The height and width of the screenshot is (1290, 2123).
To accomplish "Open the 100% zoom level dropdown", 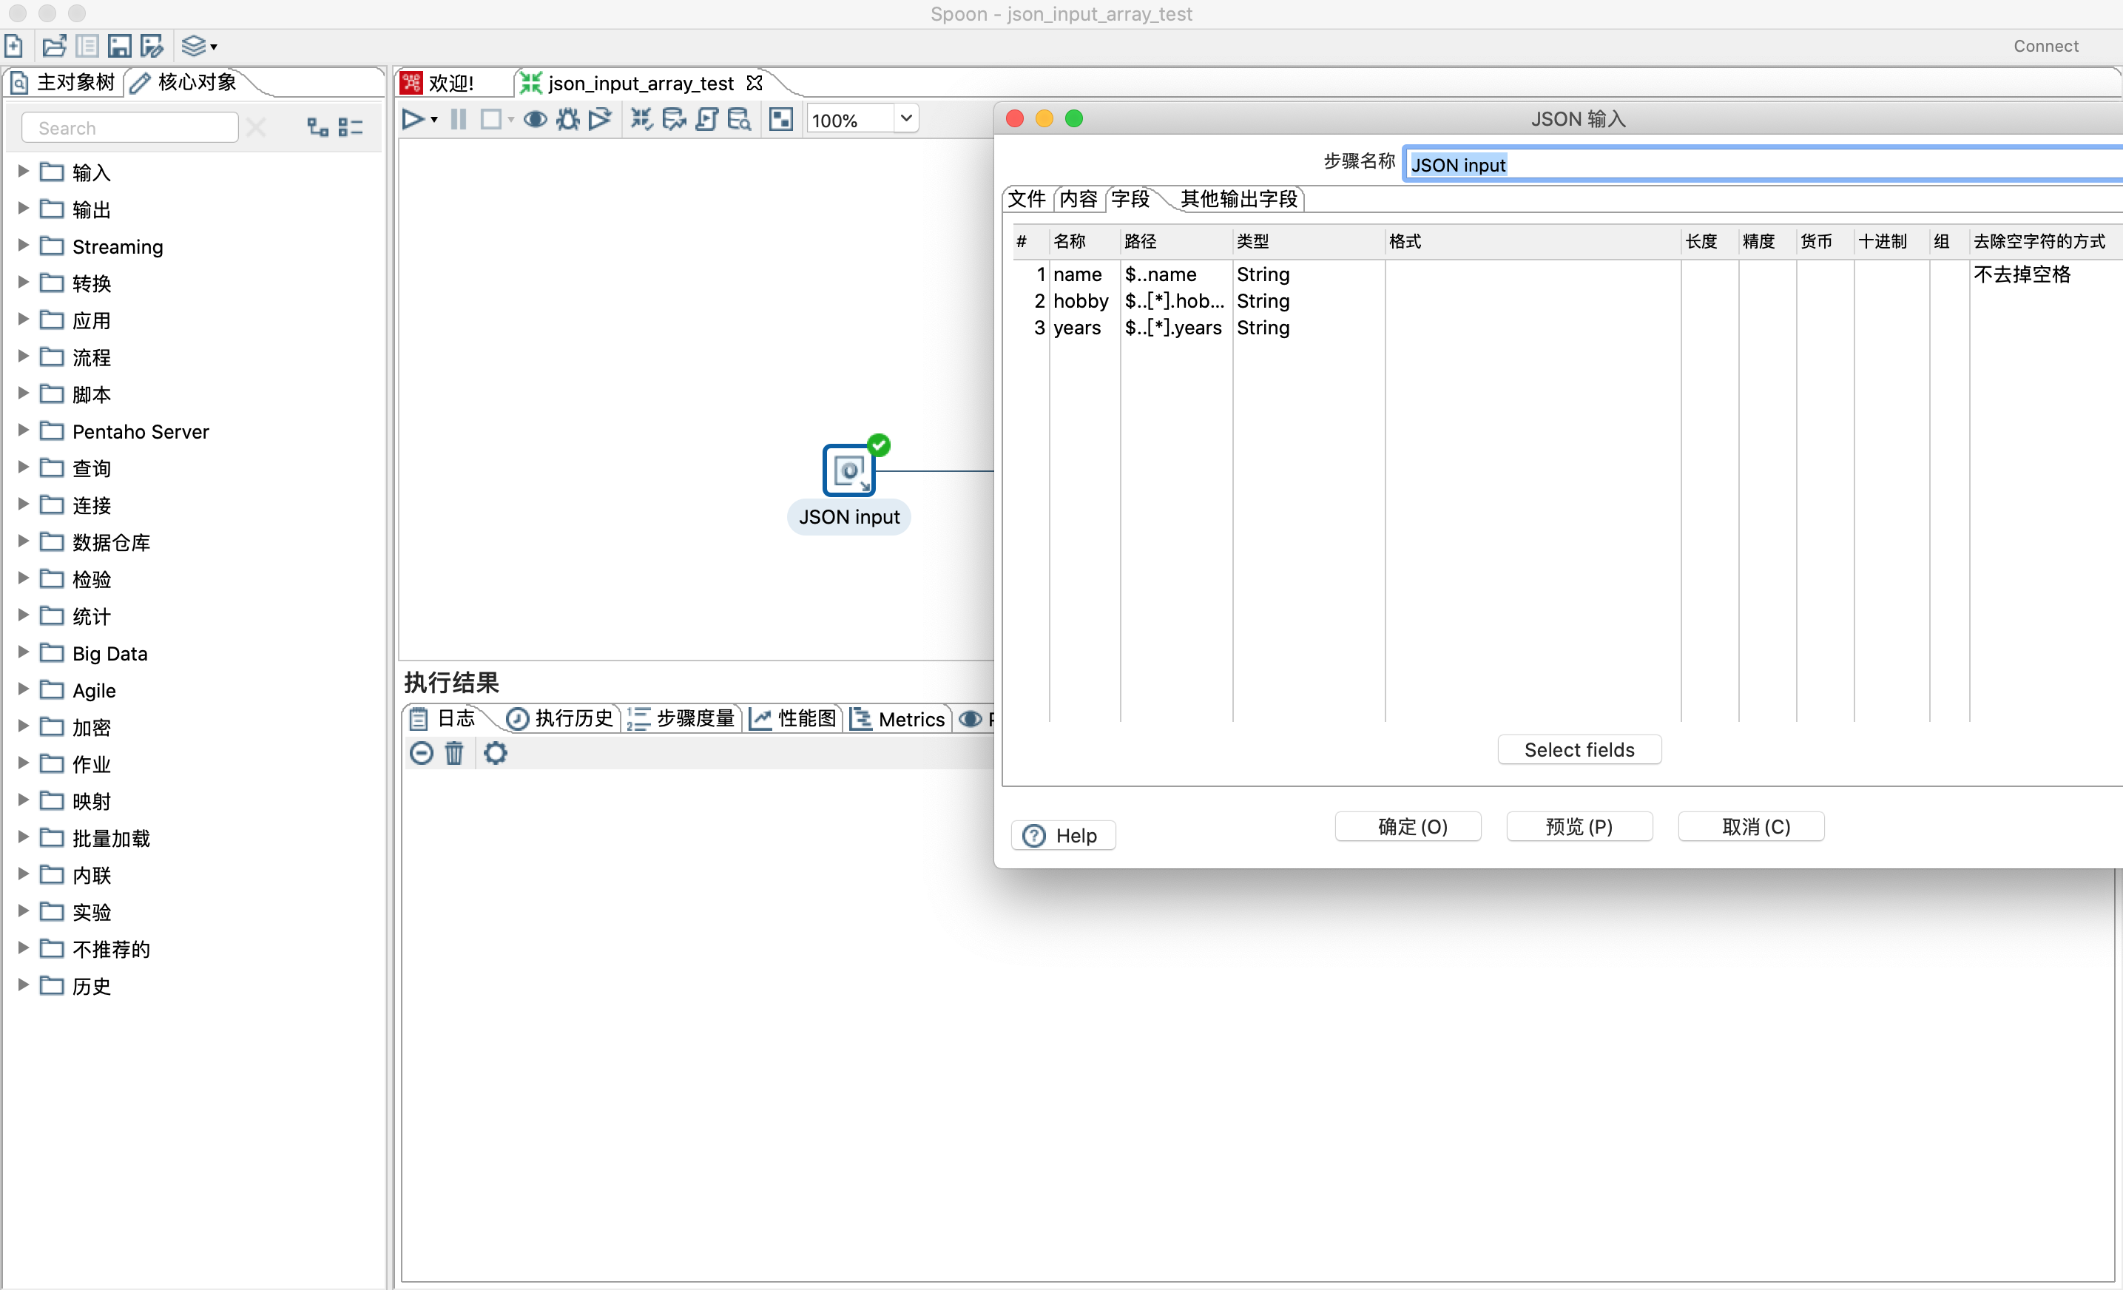I will coord(905,118).
